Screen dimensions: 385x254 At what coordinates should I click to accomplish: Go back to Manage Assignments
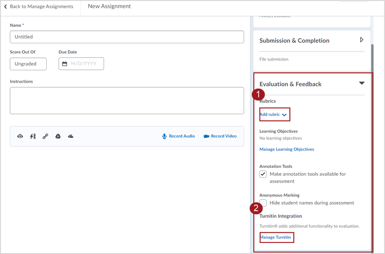point(41,7)
